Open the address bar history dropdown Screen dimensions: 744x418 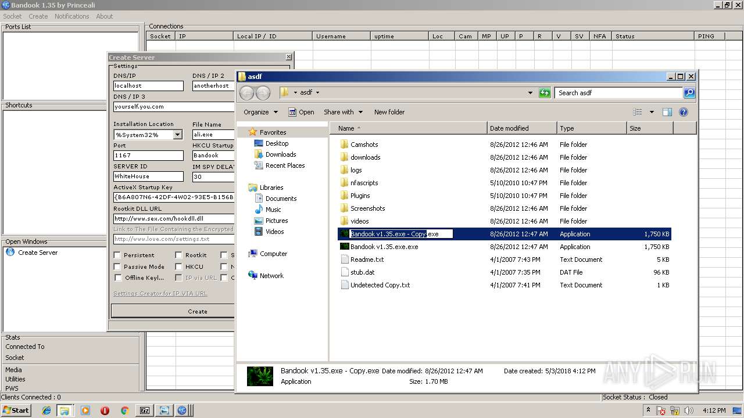click(x=530, y=93)
